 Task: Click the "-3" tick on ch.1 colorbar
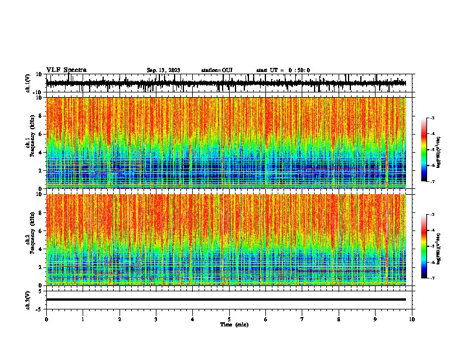pyautogui.click(x=432, y=118)
